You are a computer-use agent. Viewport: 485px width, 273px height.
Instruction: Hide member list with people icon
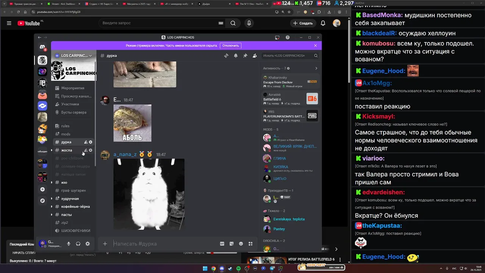click(x=255, y=55)
